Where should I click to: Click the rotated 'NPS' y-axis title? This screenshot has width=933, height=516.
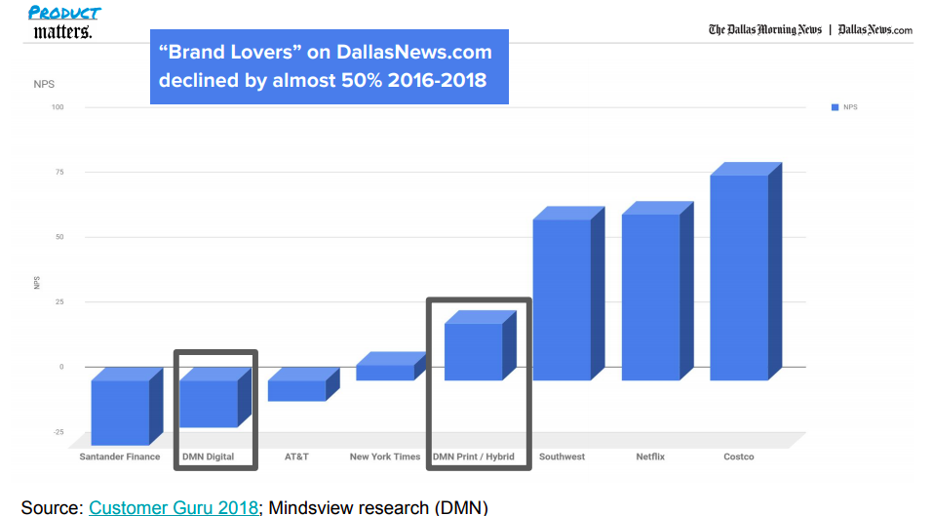click(x=37, y=283)
